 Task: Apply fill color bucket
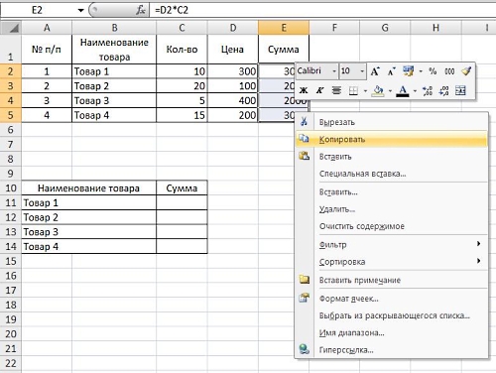coord(378,90)
